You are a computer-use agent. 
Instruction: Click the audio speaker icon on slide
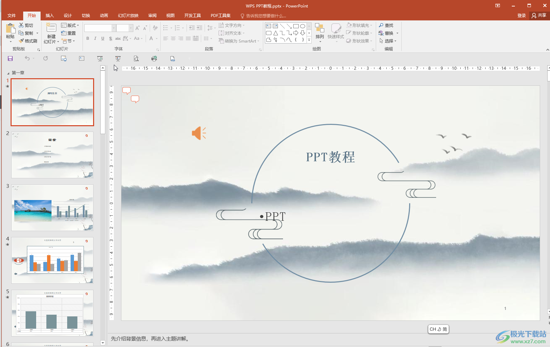pyautogui.click(x=199, y=133)
